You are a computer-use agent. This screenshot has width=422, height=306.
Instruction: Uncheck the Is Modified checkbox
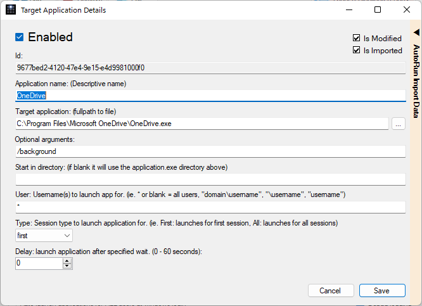pos(357,39)
